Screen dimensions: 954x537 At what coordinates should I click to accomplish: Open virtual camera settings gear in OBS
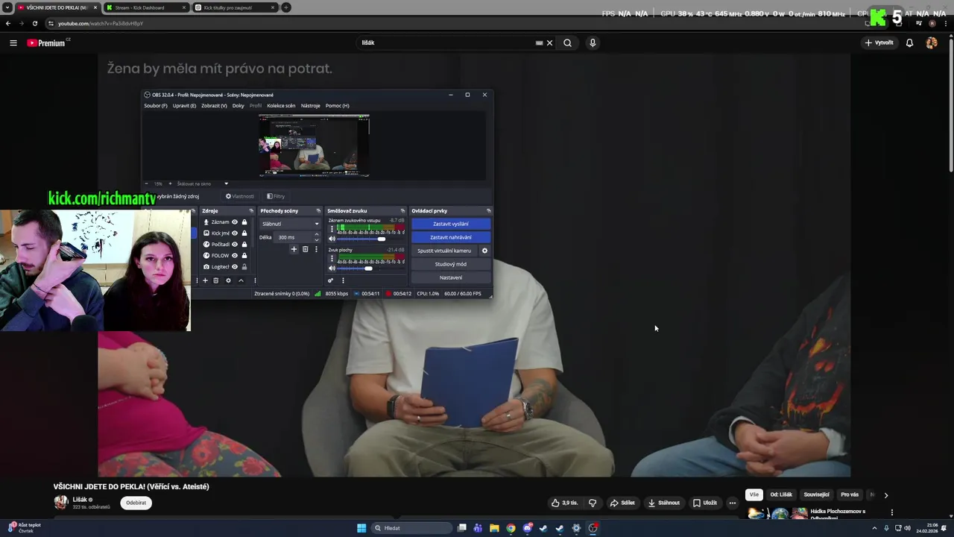[x=484, y=251]
